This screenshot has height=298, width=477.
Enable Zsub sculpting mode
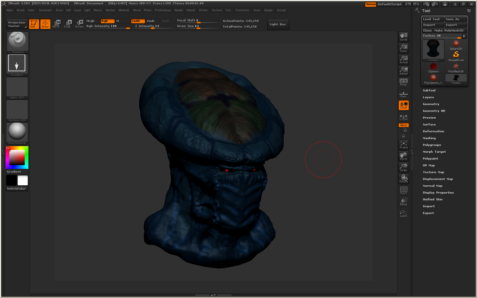(x=151, y=21)
